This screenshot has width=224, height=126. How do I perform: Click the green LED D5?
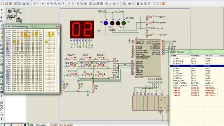click(x=124, y=23)
